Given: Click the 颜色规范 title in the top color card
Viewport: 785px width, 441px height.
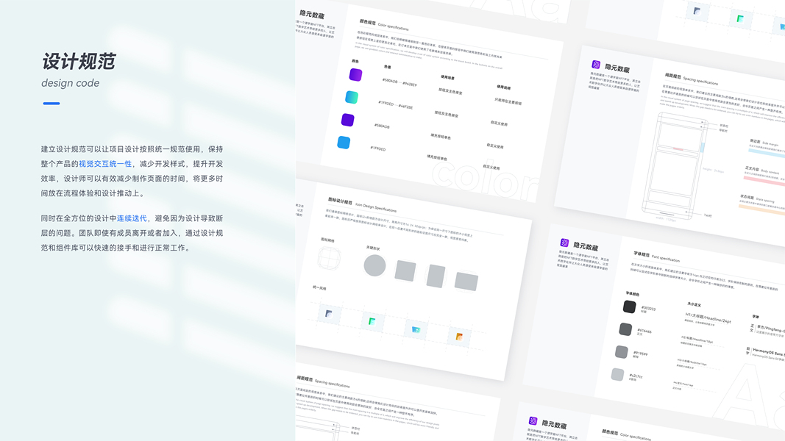Looking at the screenshot, I should [x=367, y=22].
